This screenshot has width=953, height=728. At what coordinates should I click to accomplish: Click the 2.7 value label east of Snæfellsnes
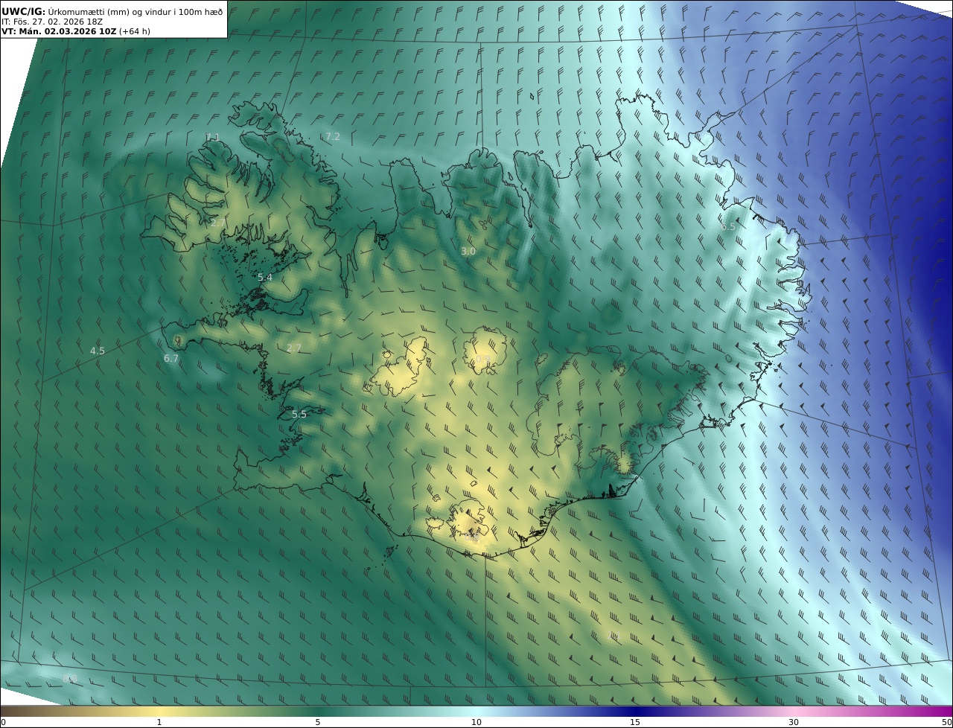pos(294,348)
